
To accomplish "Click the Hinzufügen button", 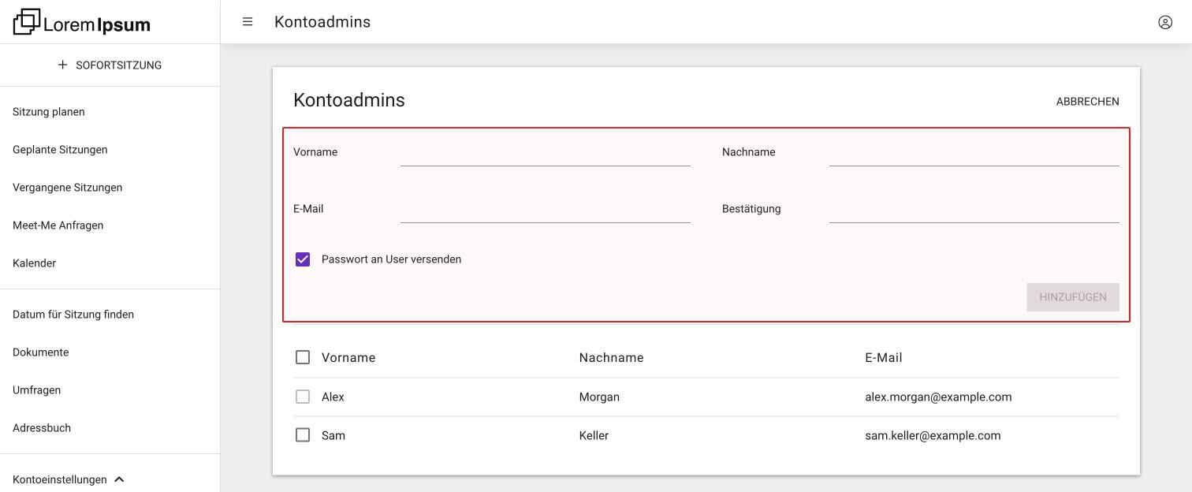I will [x=1073, y=297].
